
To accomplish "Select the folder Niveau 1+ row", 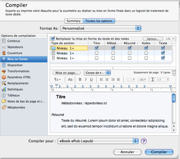I will 111,48.
